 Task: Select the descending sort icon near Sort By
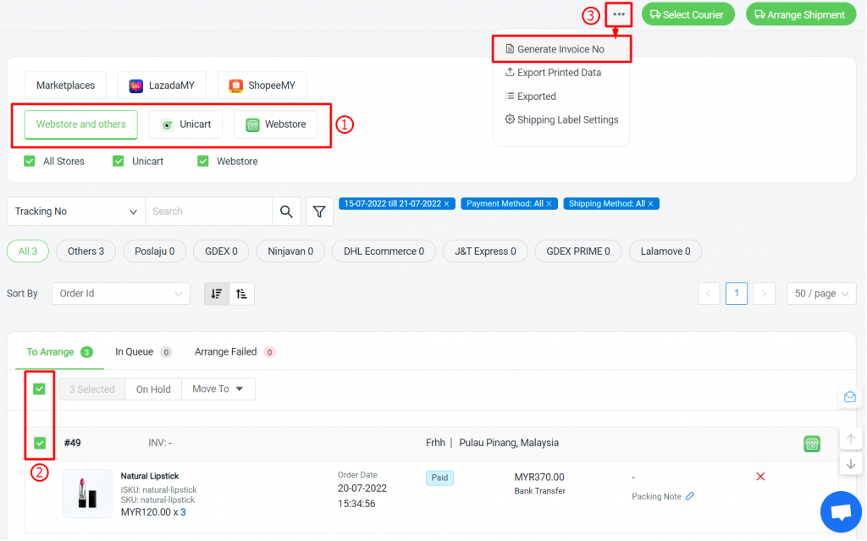coord(216,293)
